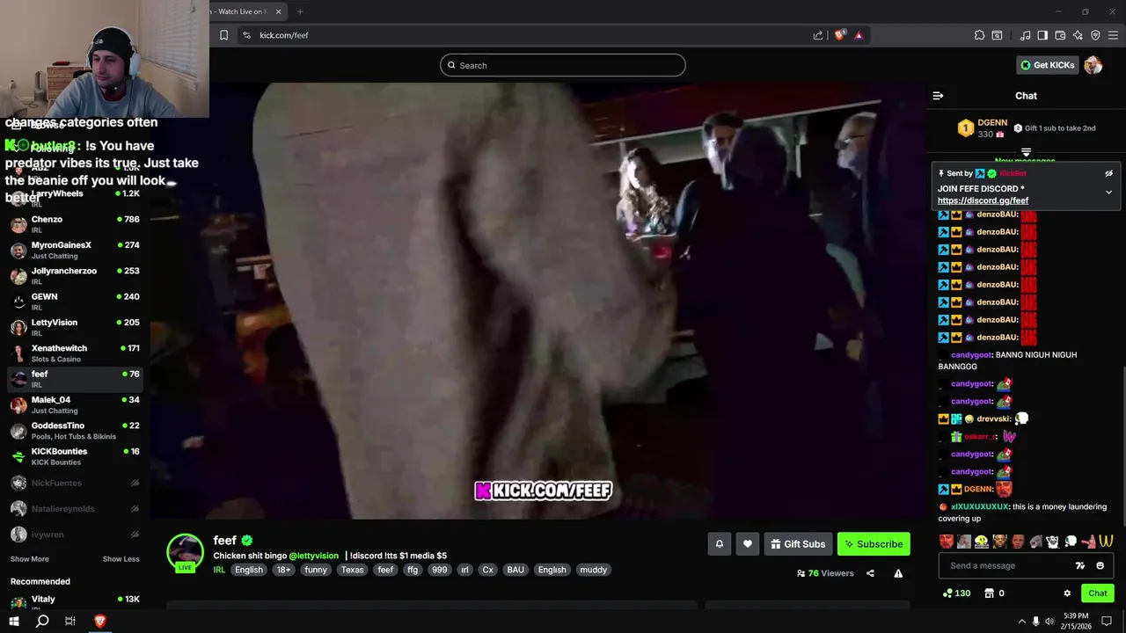Image resolution: width=1126 pixels, height=633 pixels.
Task: Open feef's channel avatar
Action: pos(185,552)
